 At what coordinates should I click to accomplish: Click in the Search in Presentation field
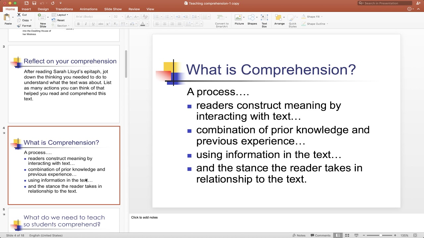[385, 3]
